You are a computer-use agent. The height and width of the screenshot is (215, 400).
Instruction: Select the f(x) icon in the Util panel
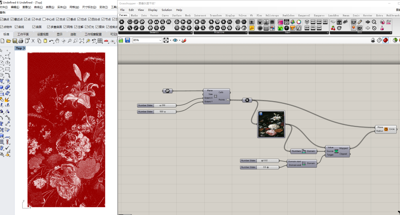tap(389, 22)
